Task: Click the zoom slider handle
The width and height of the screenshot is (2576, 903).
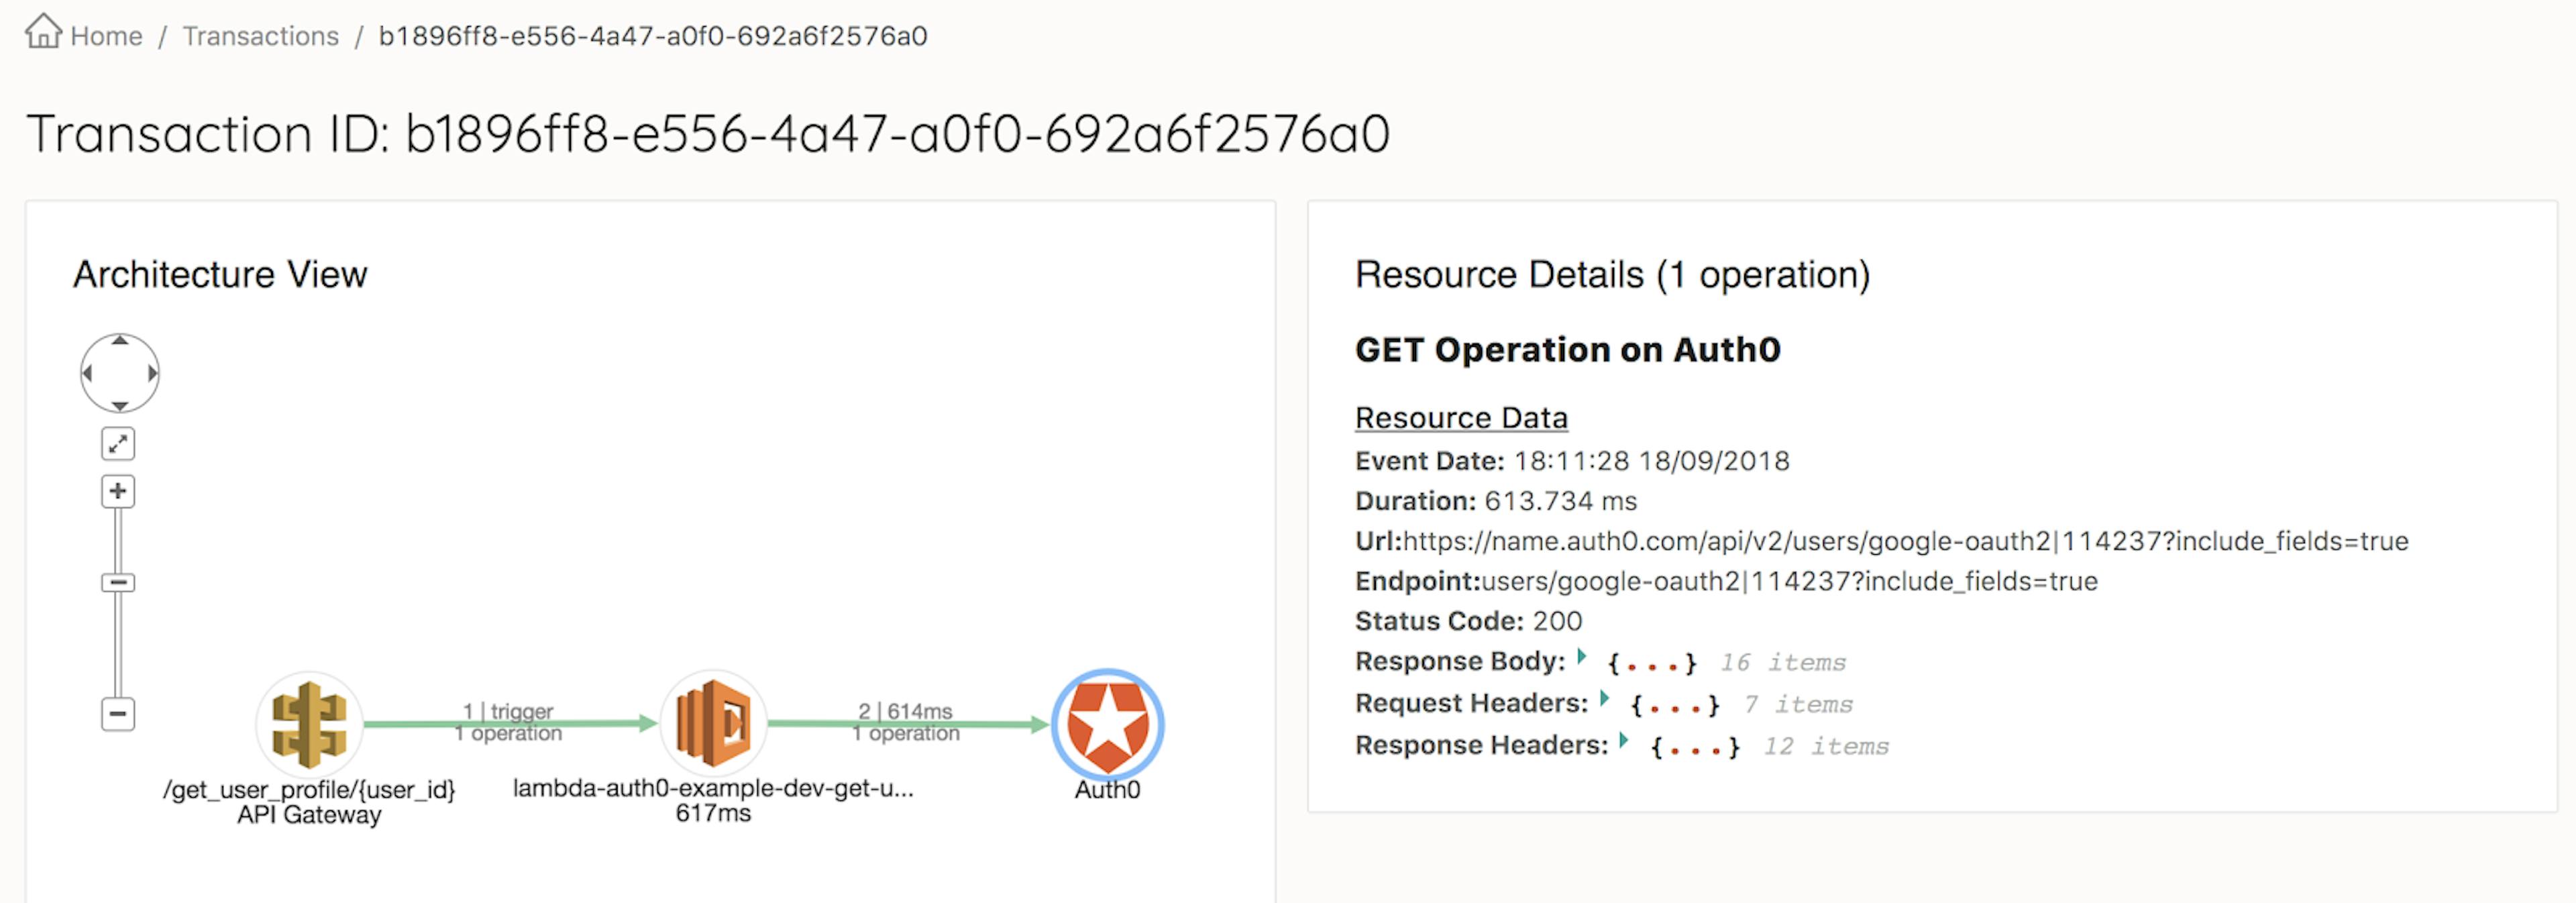Action: pos(118,582)
